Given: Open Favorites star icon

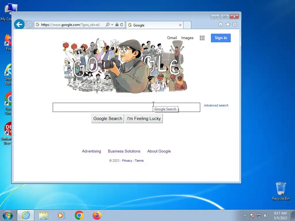Looking at the screenshot, I should [228, 24].
